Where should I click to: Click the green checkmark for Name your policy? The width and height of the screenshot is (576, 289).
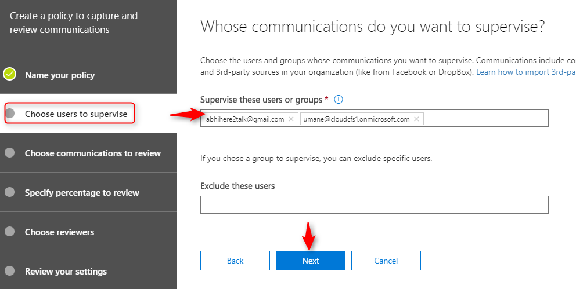click(x=9, y=74)
